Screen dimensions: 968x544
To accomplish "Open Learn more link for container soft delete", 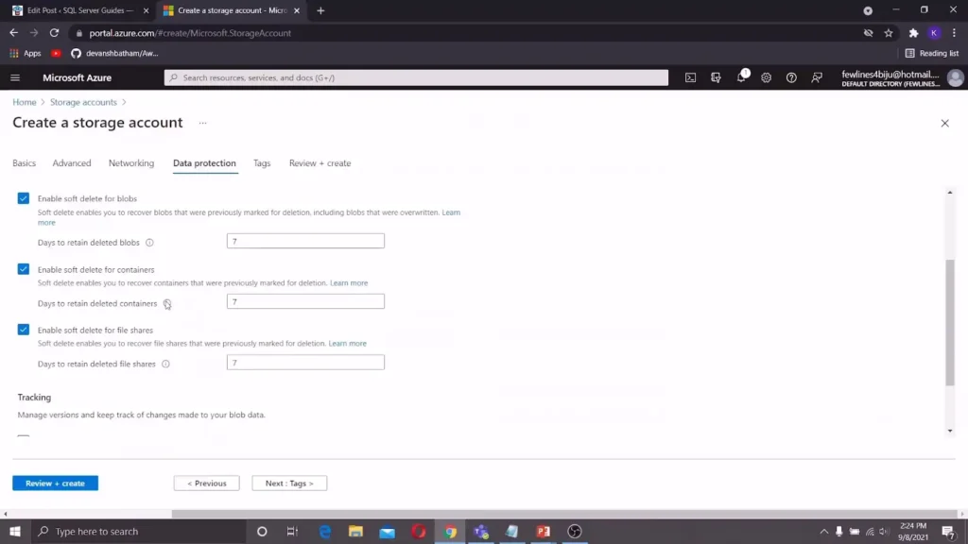I will click(x=349, y=283).
